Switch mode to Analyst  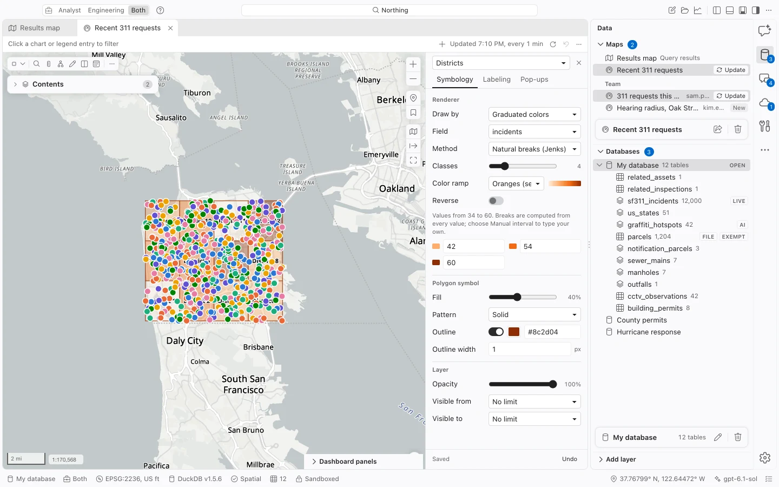(x=70, y=10)
